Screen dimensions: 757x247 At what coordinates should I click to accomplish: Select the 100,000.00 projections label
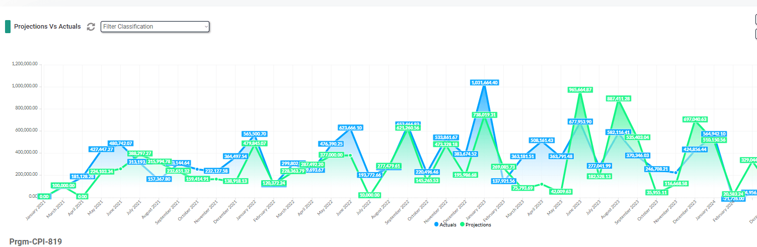coord(63,186)
